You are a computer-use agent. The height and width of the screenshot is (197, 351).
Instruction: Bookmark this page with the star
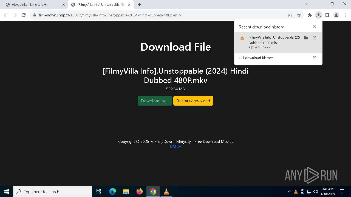[299, 15]
